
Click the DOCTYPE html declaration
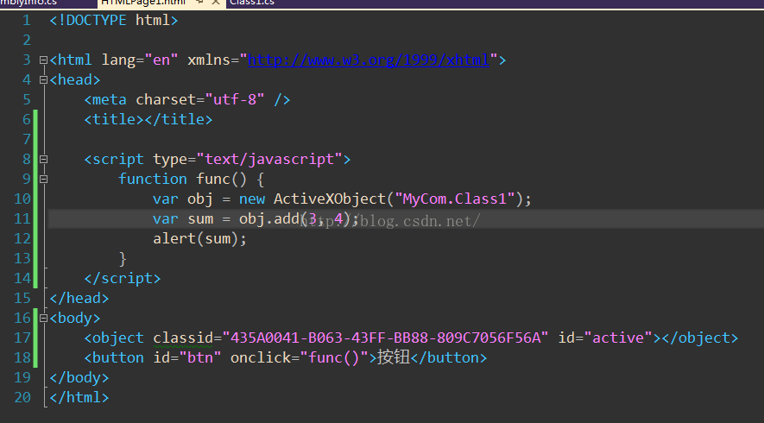pos(114,20)
